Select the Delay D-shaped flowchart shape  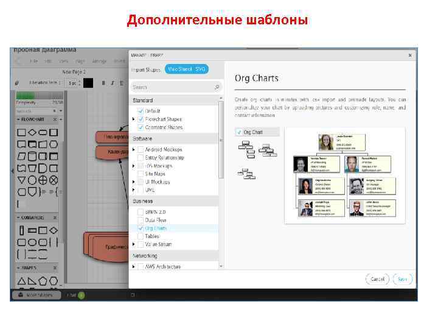(x=43, y=168)
